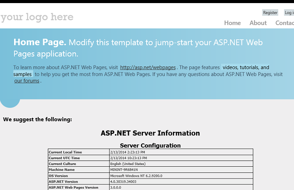Open the Register link
This screenshot has height=190, width=294.
[x=270, y=13]
